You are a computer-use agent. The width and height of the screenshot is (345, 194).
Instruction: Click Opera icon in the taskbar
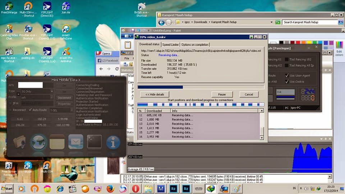pos(136,189)
